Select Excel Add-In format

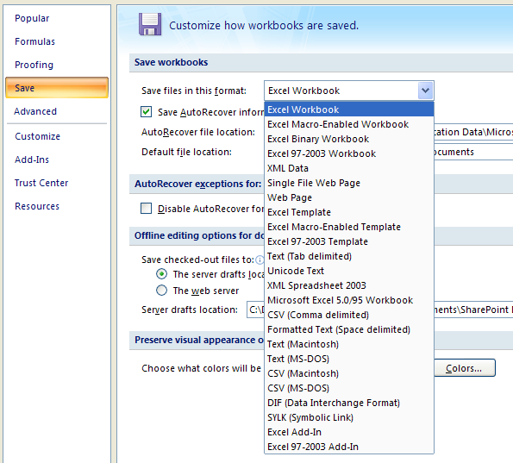[349, 432]
